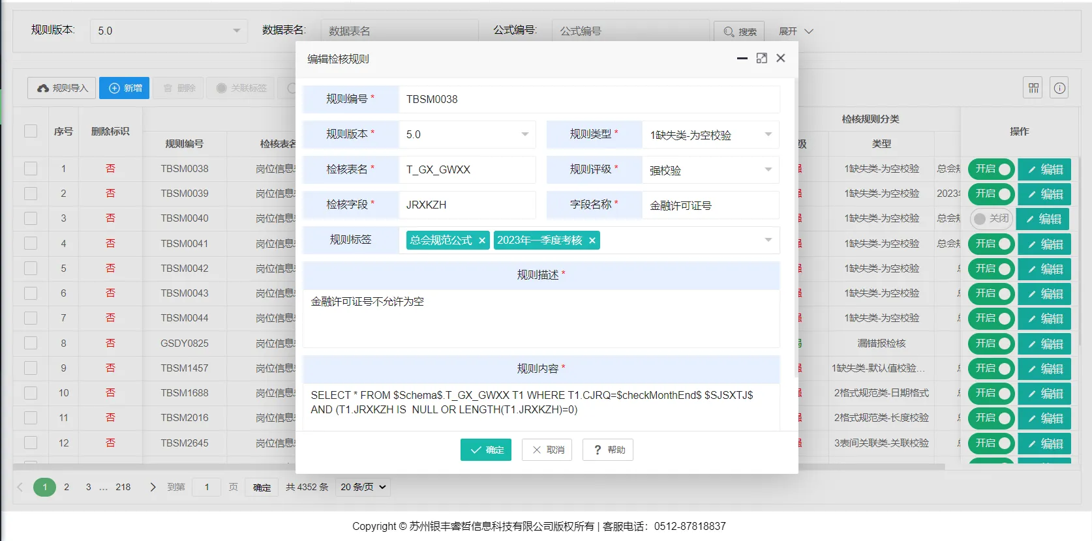1092x541 pixels.
Task: Click 编辑 for row TBSM0040
Action: 1044,219
